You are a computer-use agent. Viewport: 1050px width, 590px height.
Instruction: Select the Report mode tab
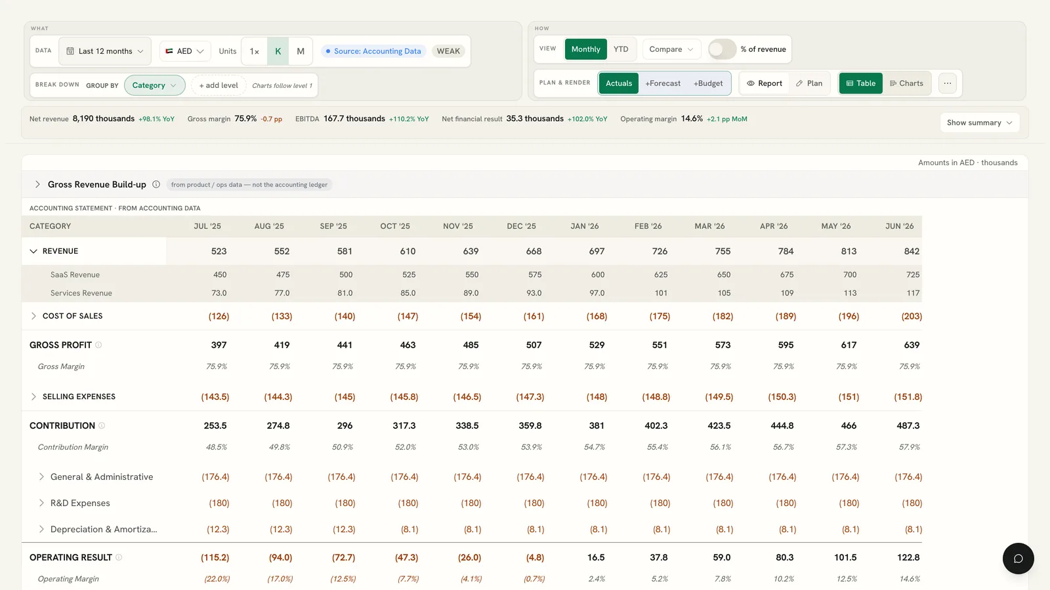pos(765,83)
